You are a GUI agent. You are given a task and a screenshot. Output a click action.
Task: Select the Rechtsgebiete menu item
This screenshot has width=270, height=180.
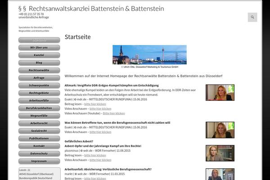click(x=39, y=93)
